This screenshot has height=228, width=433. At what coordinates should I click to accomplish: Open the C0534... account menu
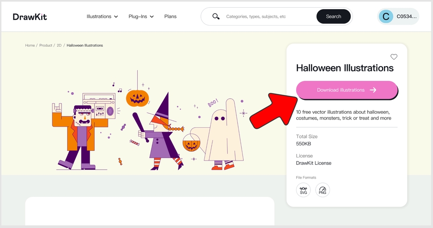point(407,16)
